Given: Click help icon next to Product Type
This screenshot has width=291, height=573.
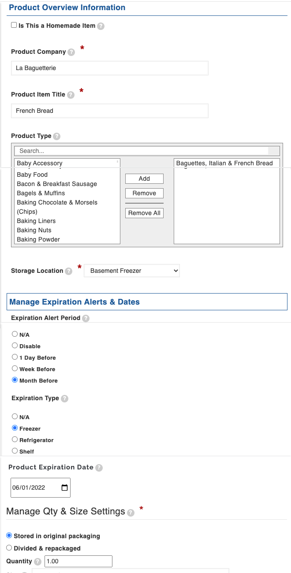Looking at the screenshot, I should point(56,136).
